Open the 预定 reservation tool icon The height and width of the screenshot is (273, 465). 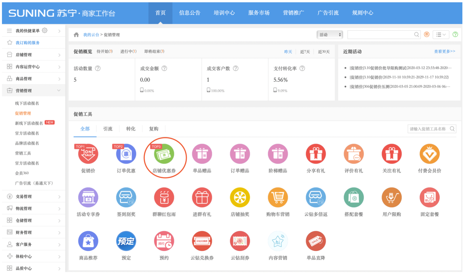(126, 241)
